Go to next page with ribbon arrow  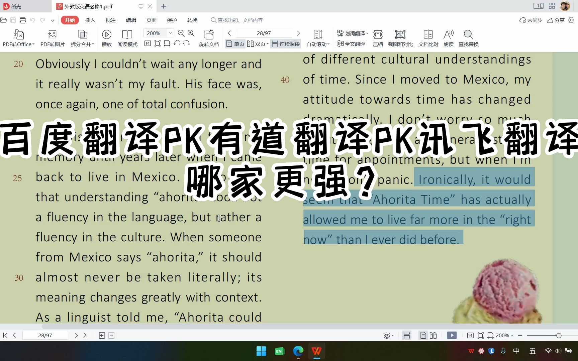click(298, 33)
